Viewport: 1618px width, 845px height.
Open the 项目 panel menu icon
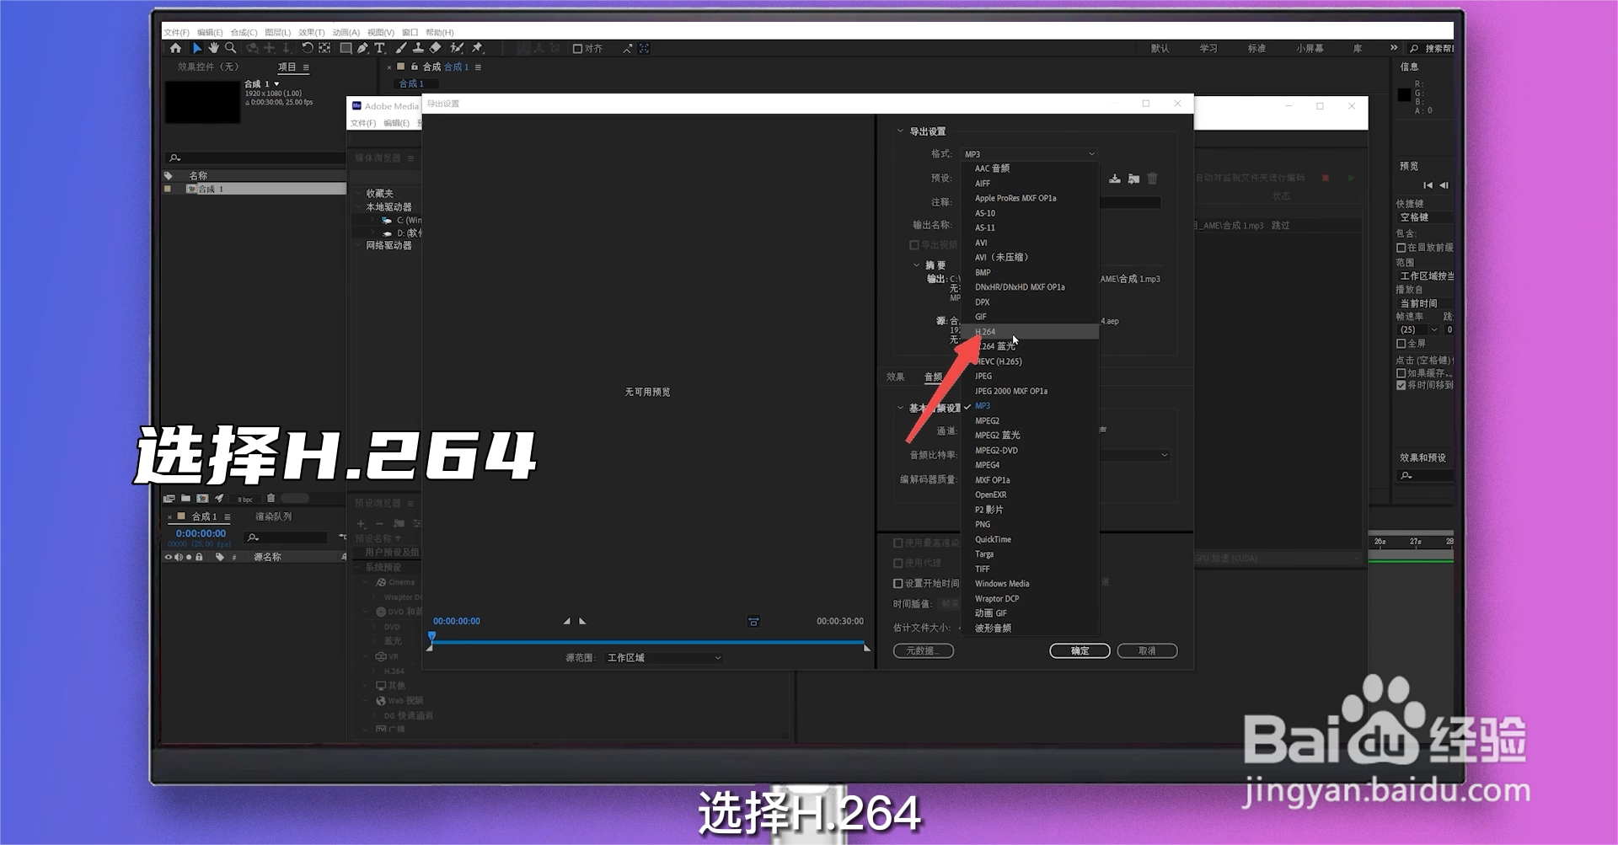pyautogui.click(x=306, y=67)
